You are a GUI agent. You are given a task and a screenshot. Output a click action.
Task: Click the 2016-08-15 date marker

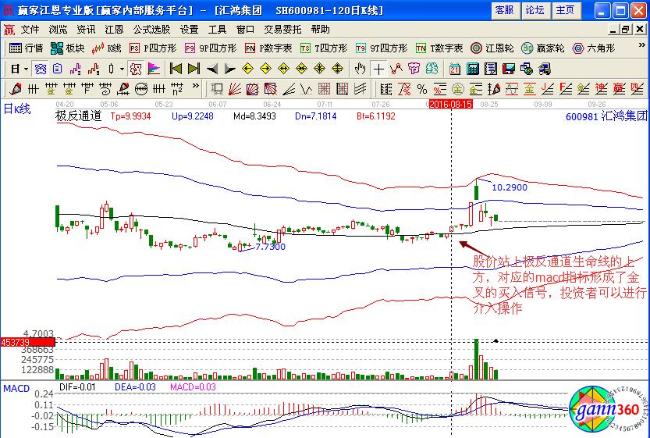[x=451, y=103]
